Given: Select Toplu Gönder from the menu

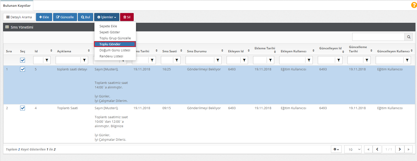Looking at the screenshot, I should point(115,44).
